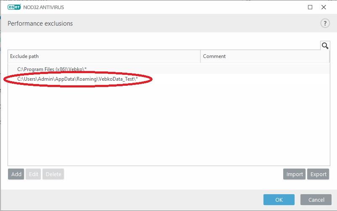Open the search magnifier icon
This screenshot has height=211, width=337.
[x=324, y=45]
